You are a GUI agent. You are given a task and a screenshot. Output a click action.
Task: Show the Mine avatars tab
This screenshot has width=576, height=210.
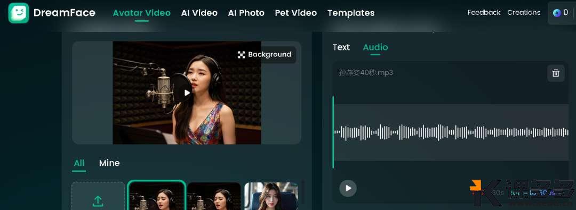tap(109, 163)
